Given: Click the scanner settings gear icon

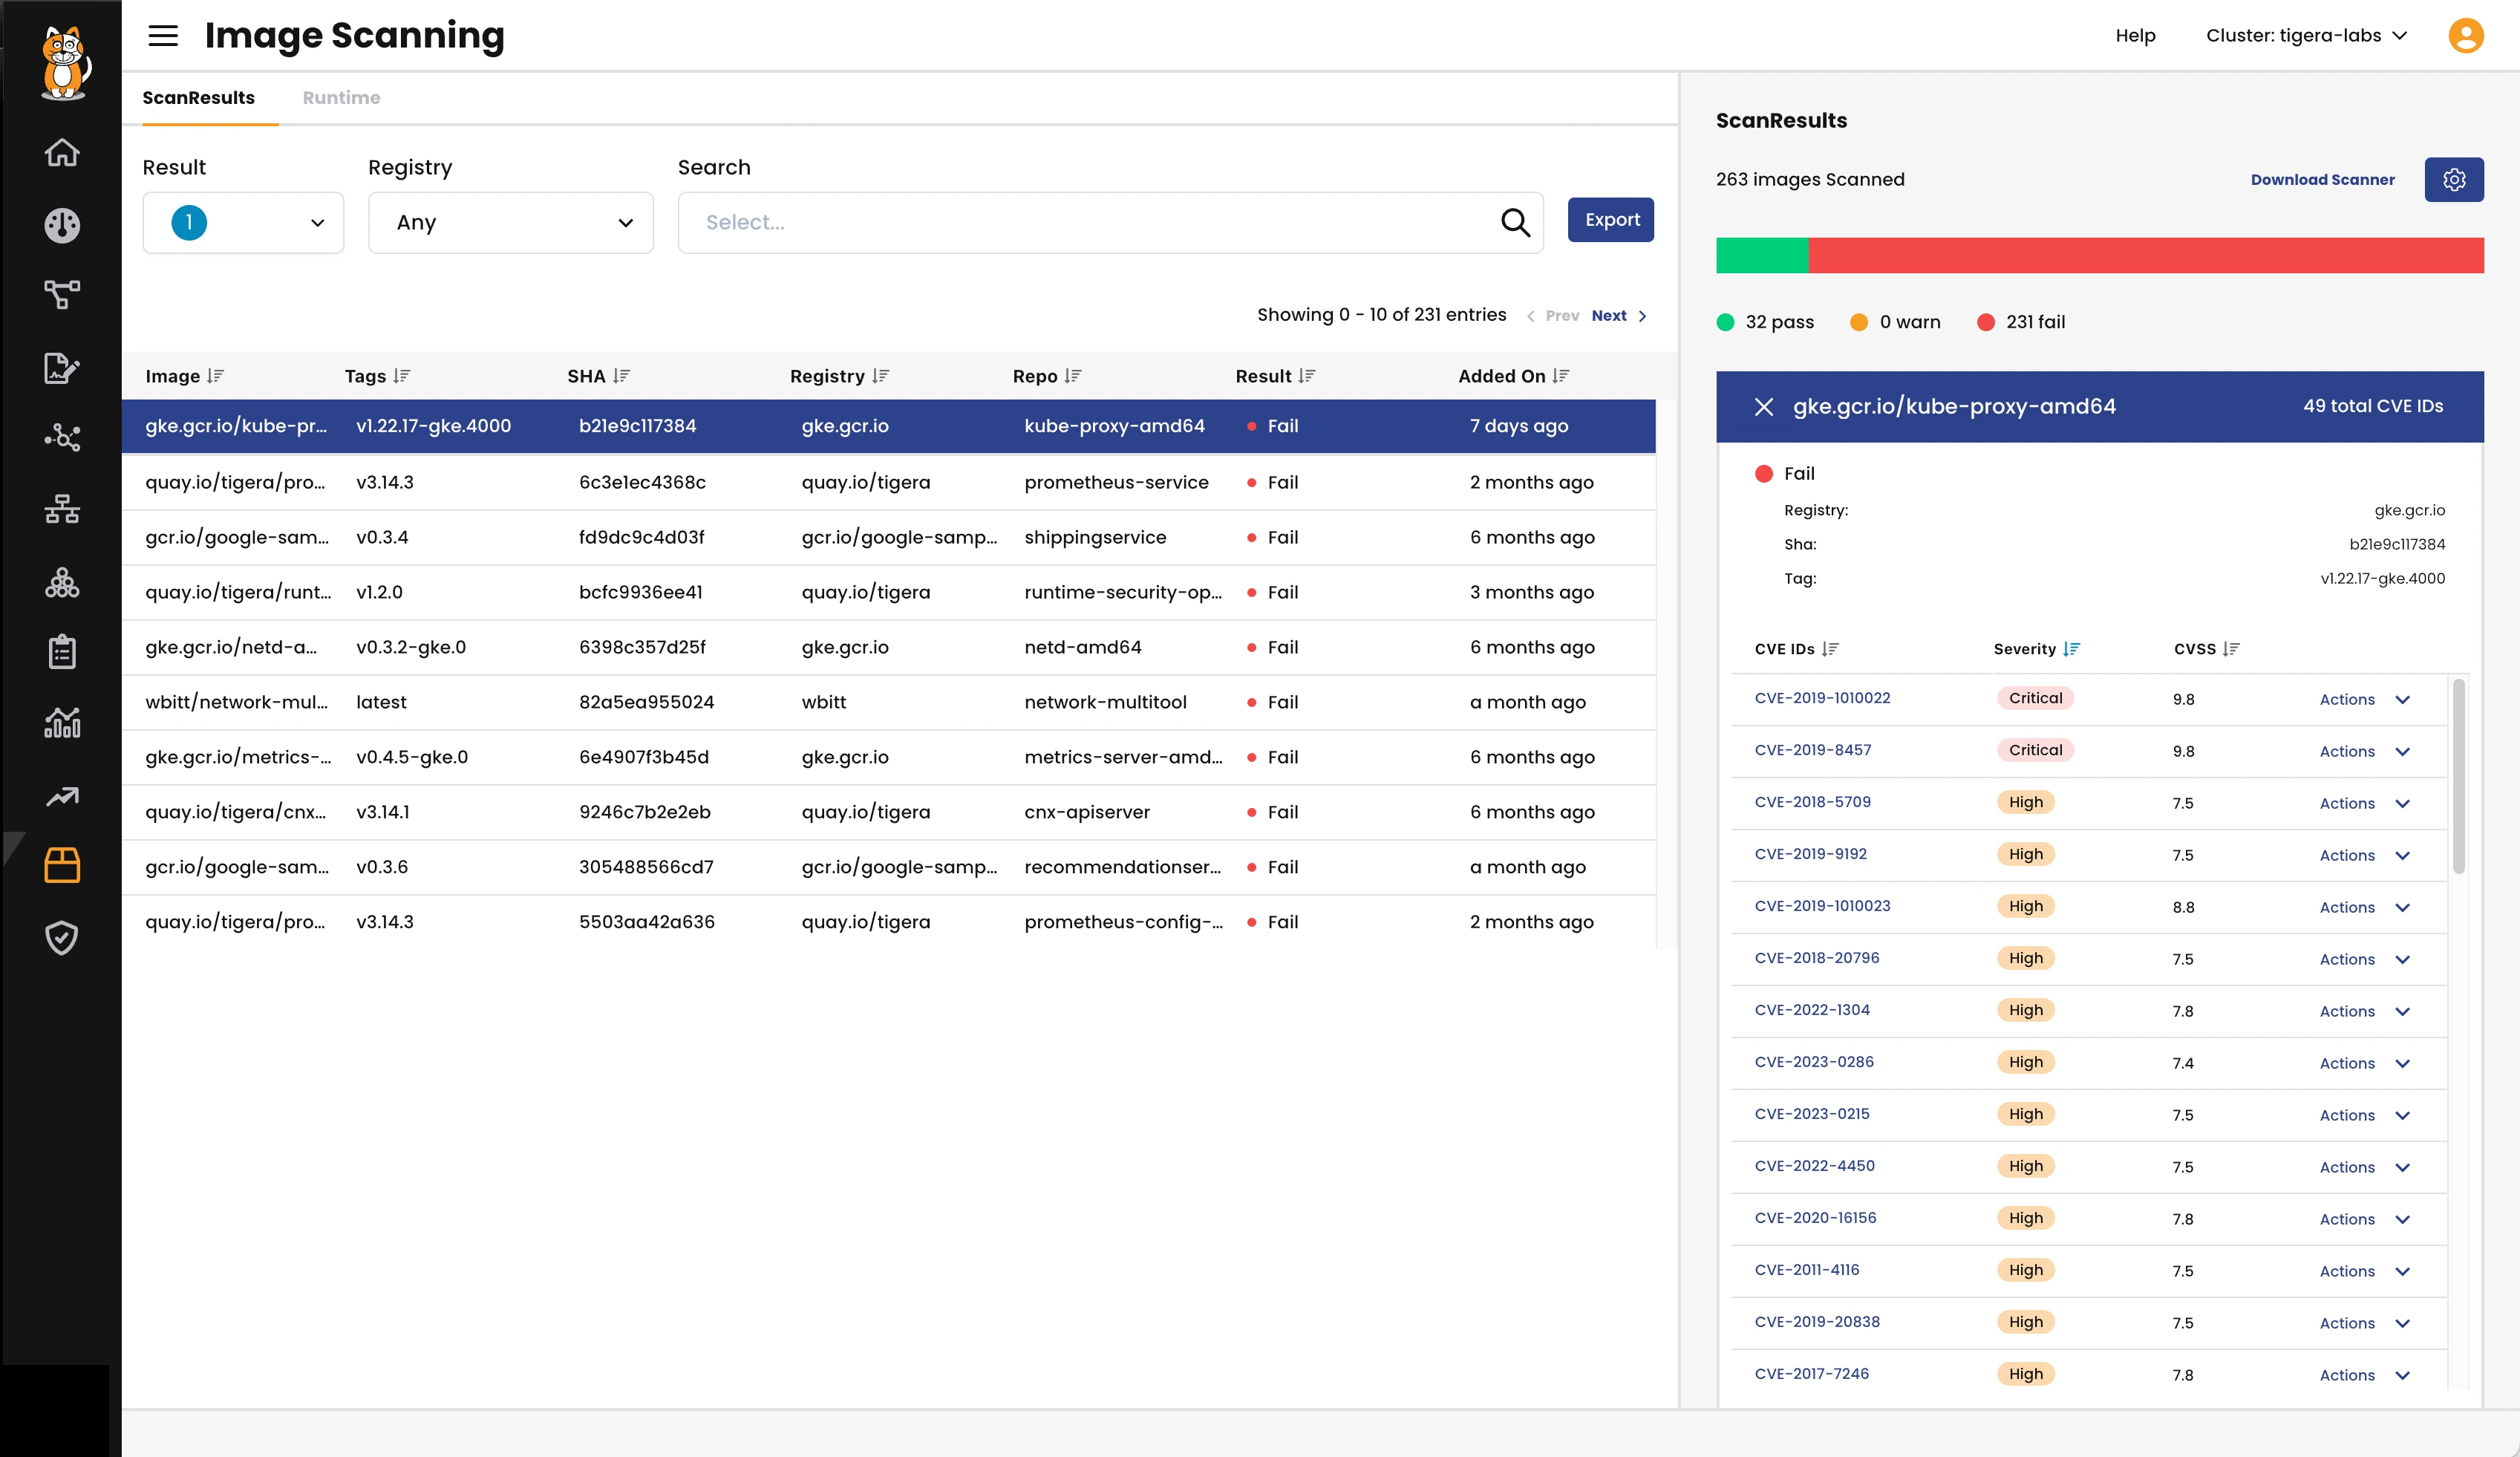Looking at the screenshot, I should point(2453,180).
